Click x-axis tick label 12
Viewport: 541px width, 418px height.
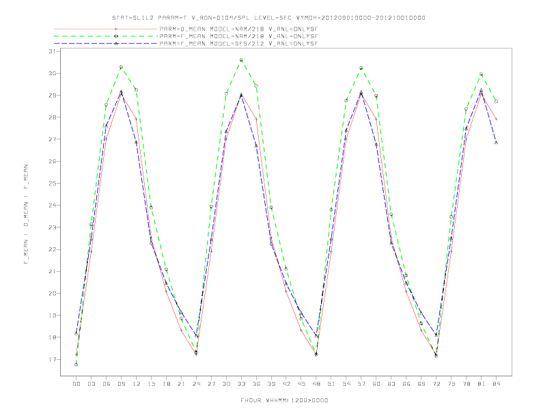tap(137, 384)
